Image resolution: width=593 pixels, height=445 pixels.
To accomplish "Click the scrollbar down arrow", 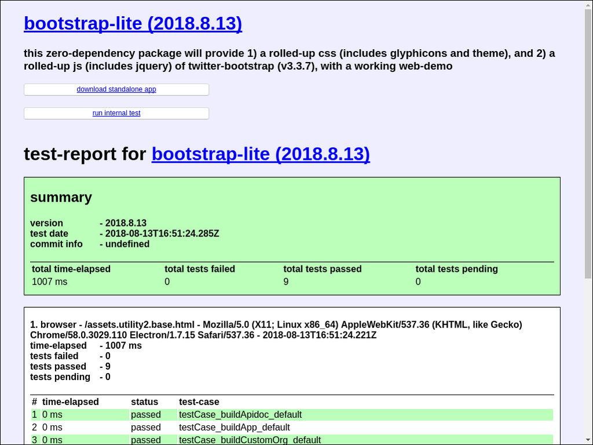I will (588, 440).
